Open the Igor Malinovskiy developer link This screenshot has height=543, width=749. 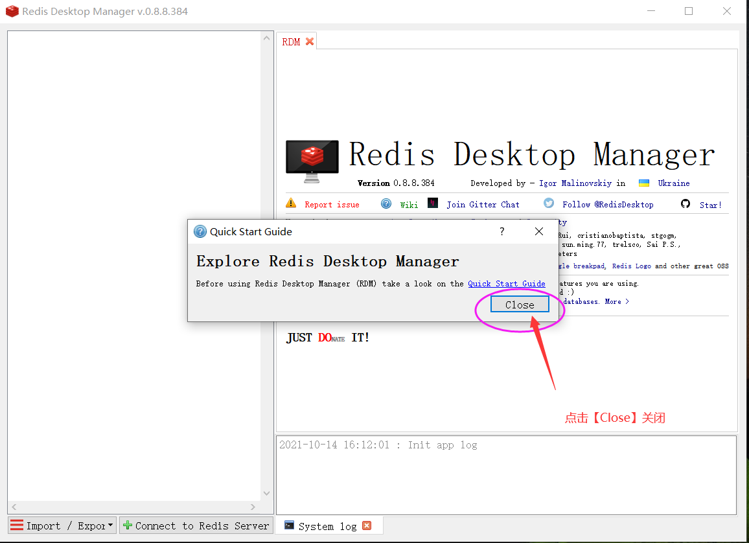coord(575,183)
